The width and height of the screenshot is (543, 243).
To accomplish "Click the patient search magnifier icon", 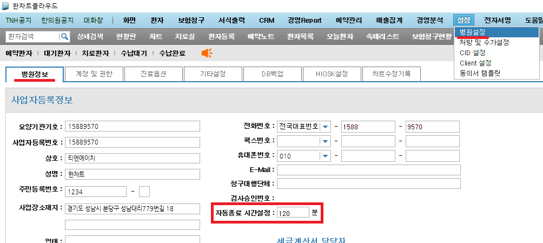I will click(x=65, y=37).
